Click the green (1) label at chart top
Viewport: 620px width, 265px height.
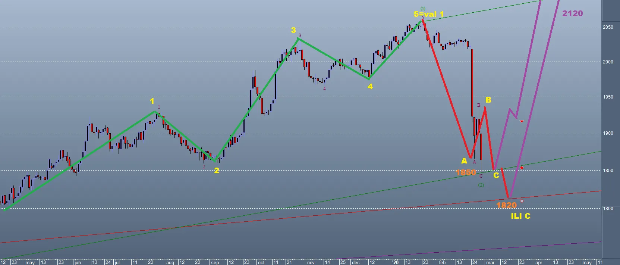(x=423, y=8)
